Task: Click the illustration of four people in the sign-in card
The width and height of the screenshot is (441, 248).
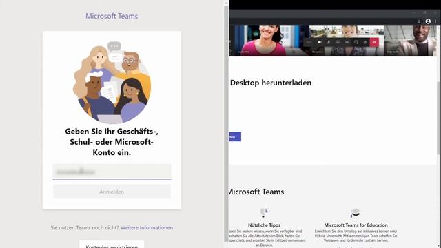Action: point(112,83)
